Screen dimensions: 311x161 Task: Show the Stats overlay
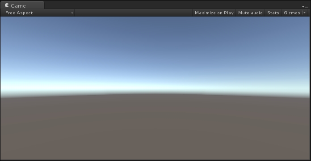click(x=273, y=13)
